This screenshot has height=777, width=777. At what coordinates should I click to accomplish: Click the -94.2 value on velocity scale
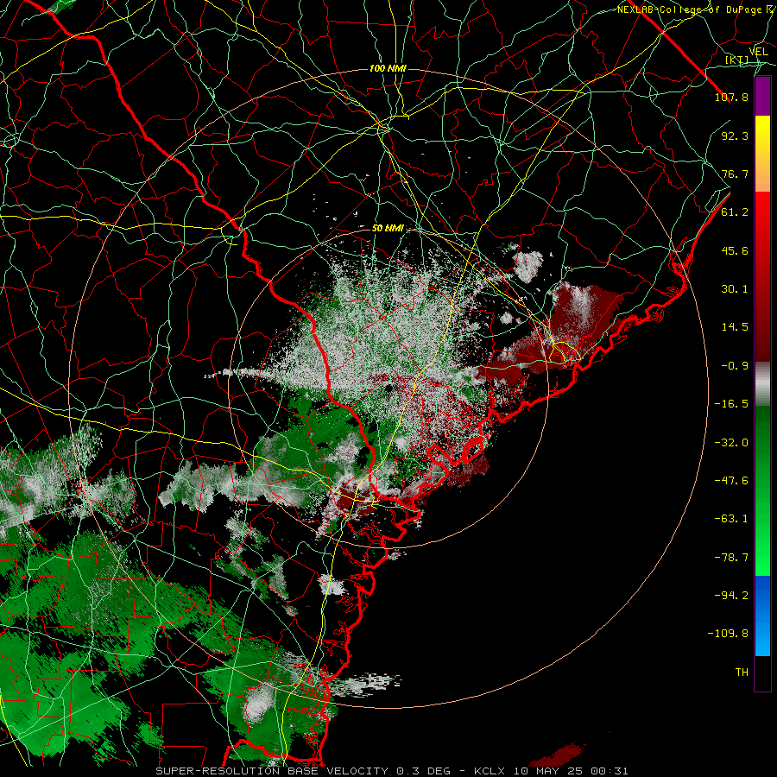tap(731, 595)
